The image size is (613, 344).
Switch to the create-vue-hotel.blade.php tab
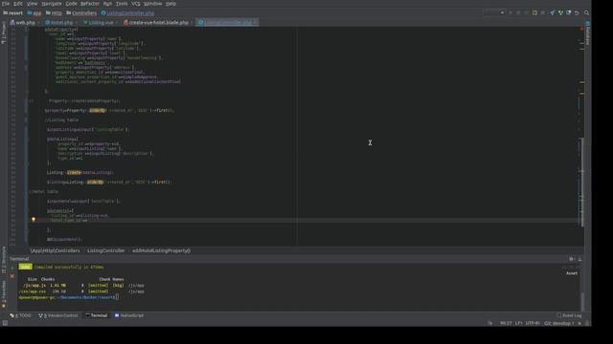point(157,23)
